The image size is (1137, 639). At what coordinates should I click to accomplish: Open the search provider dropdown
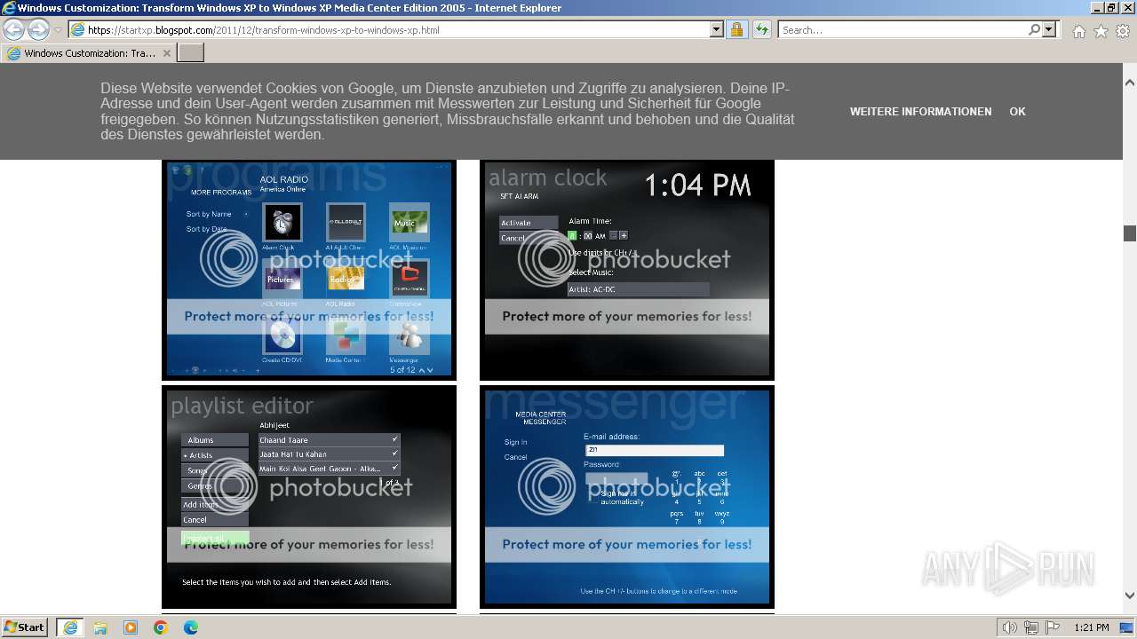(1050, 30)
